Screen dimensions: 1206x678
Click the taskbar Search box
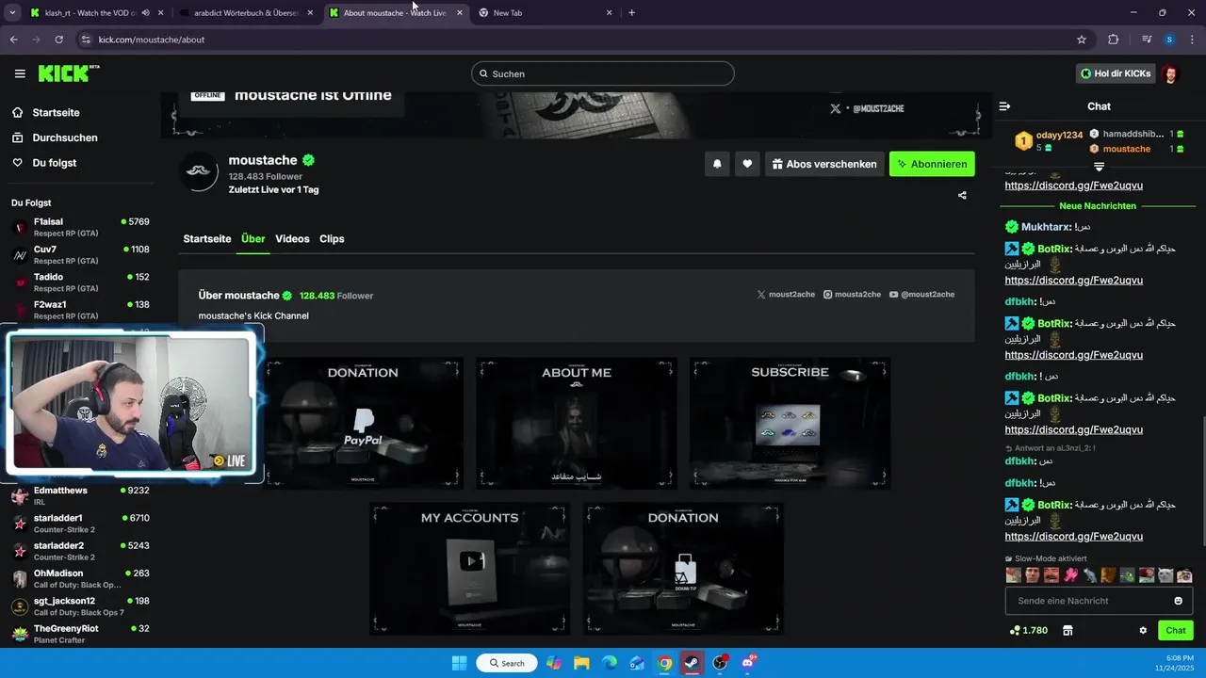(506, 663)
